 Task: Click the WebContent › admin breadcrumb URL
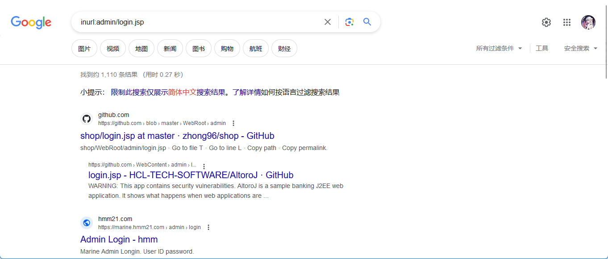pos(142,165)
